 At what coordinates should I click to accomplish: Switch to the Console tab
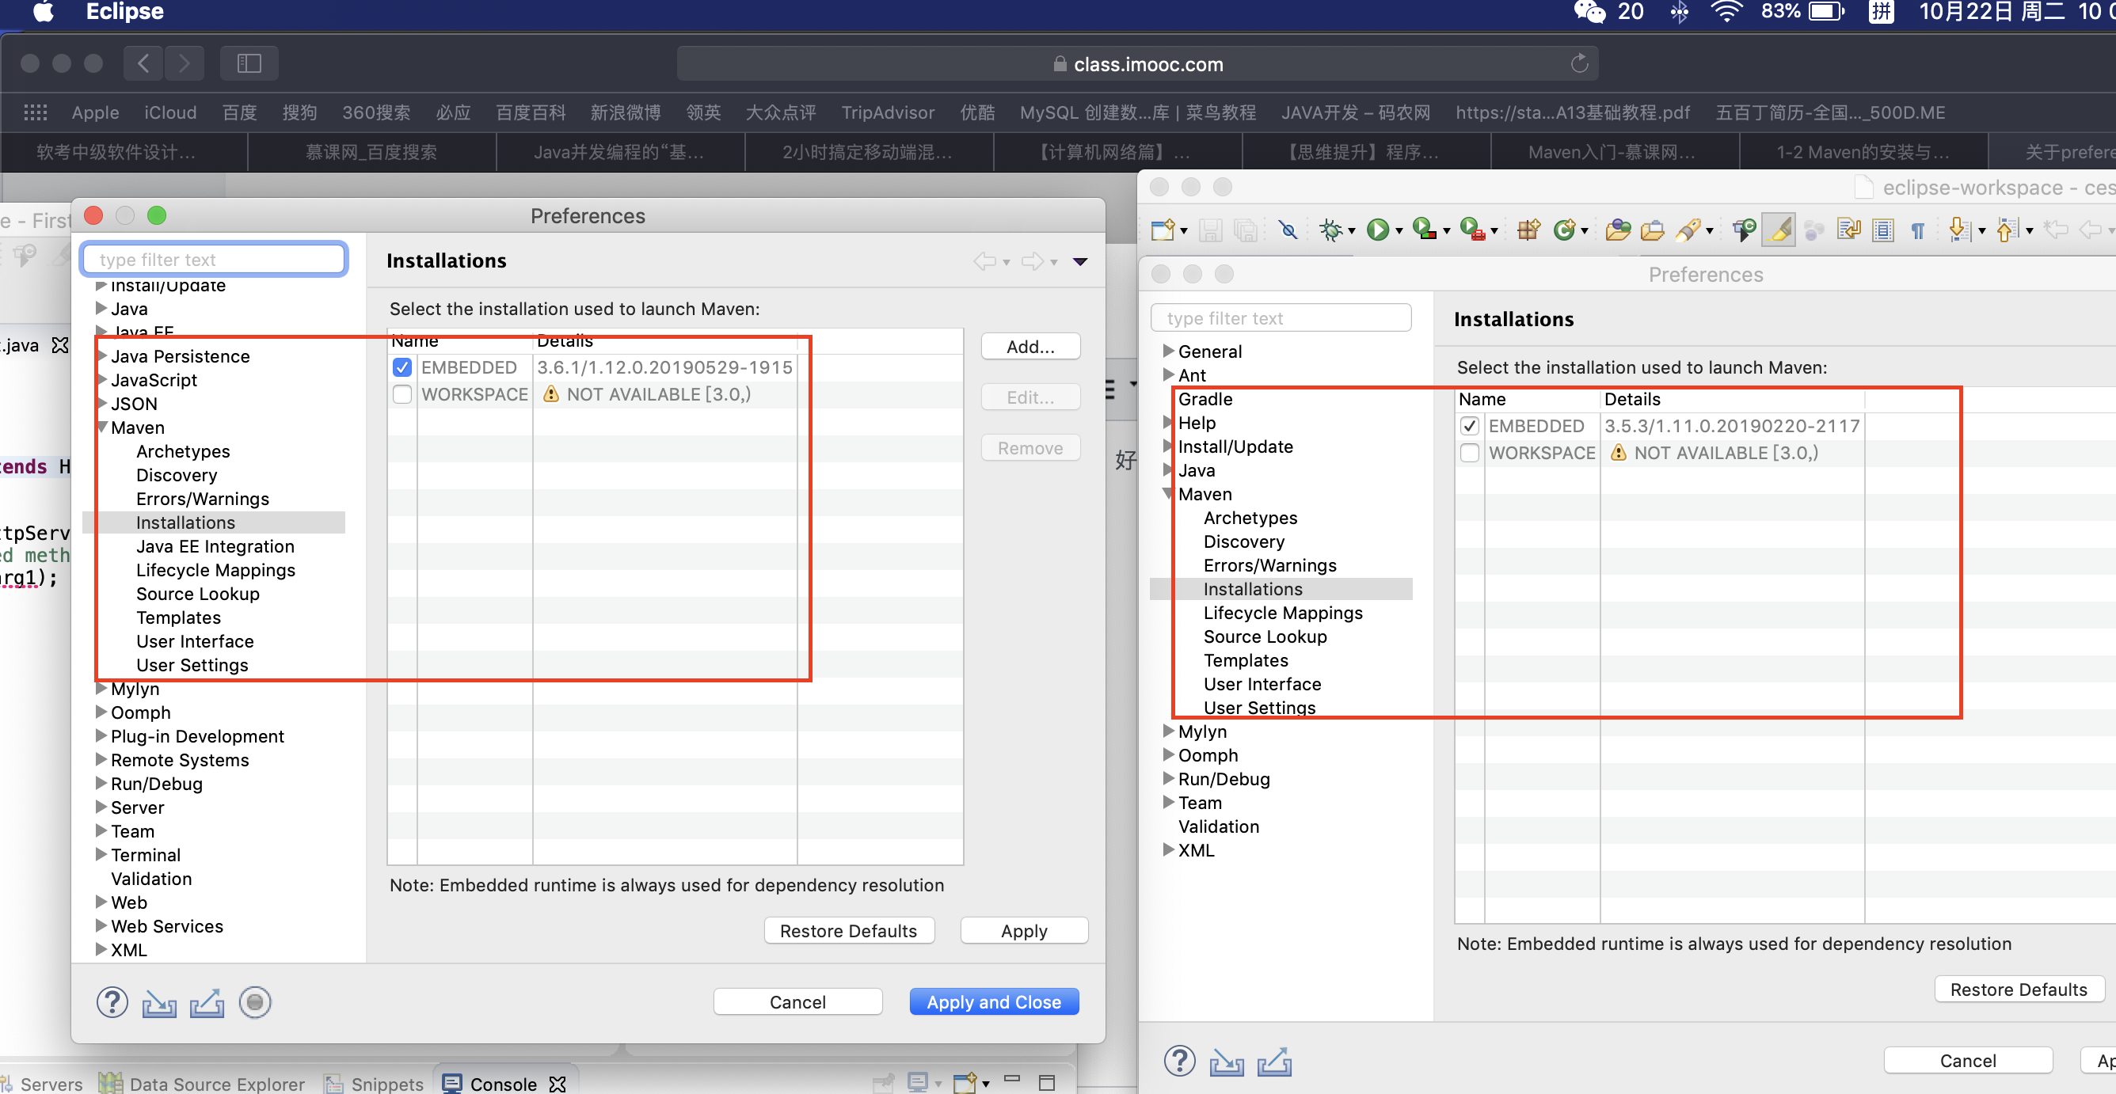(x=504, y=1084)
